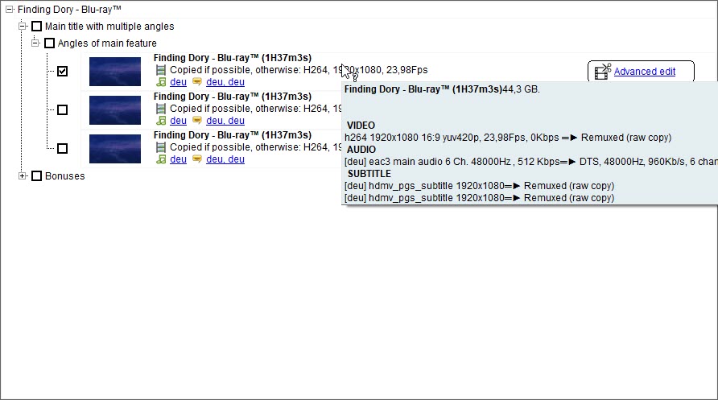Click third angle's 'Copied if possible' video line
Viewport: 718px width, 400px height.
pyautogui.click(x=255, y=147)
